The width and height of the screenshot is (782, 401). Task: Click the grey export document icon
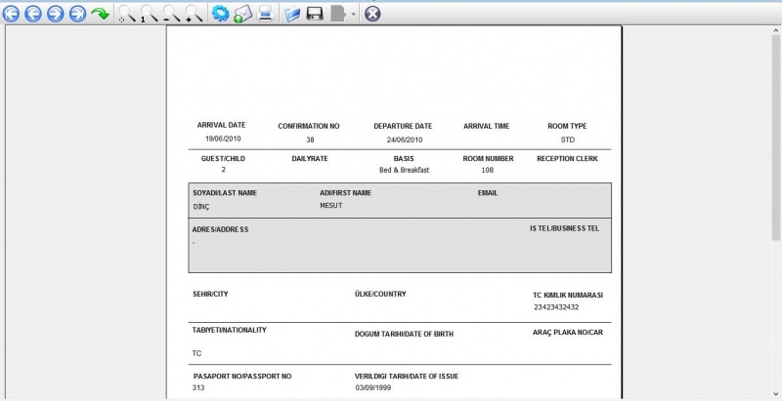tap(337, 14)
